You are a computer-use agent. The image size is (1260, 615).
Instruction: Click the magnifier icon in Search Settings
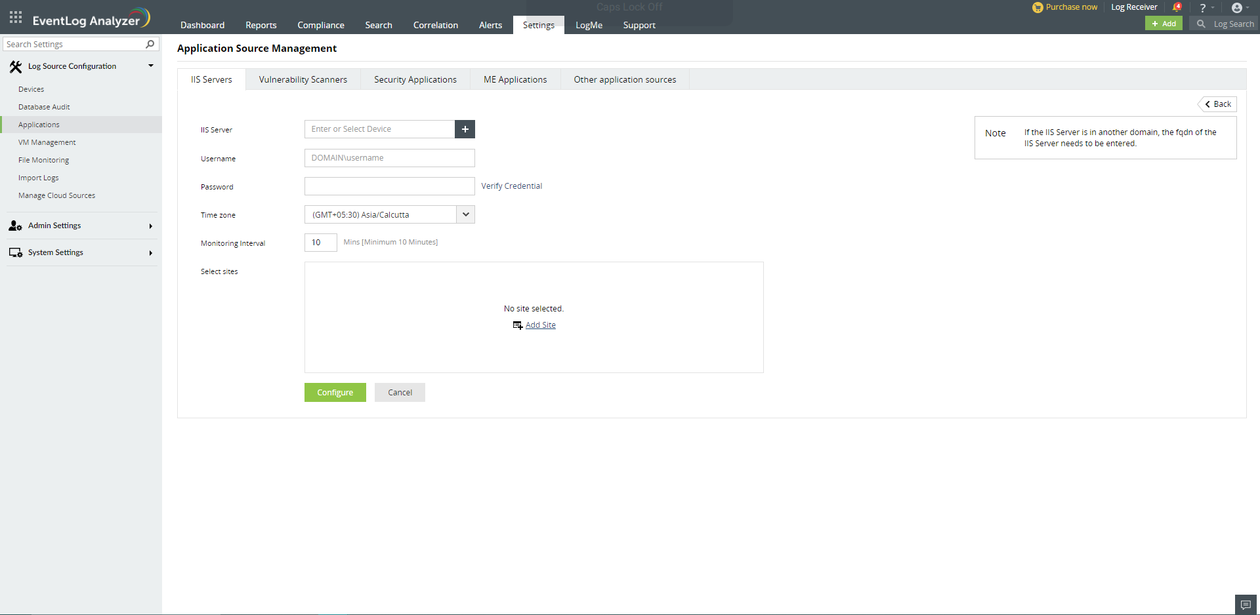(150, 44)
